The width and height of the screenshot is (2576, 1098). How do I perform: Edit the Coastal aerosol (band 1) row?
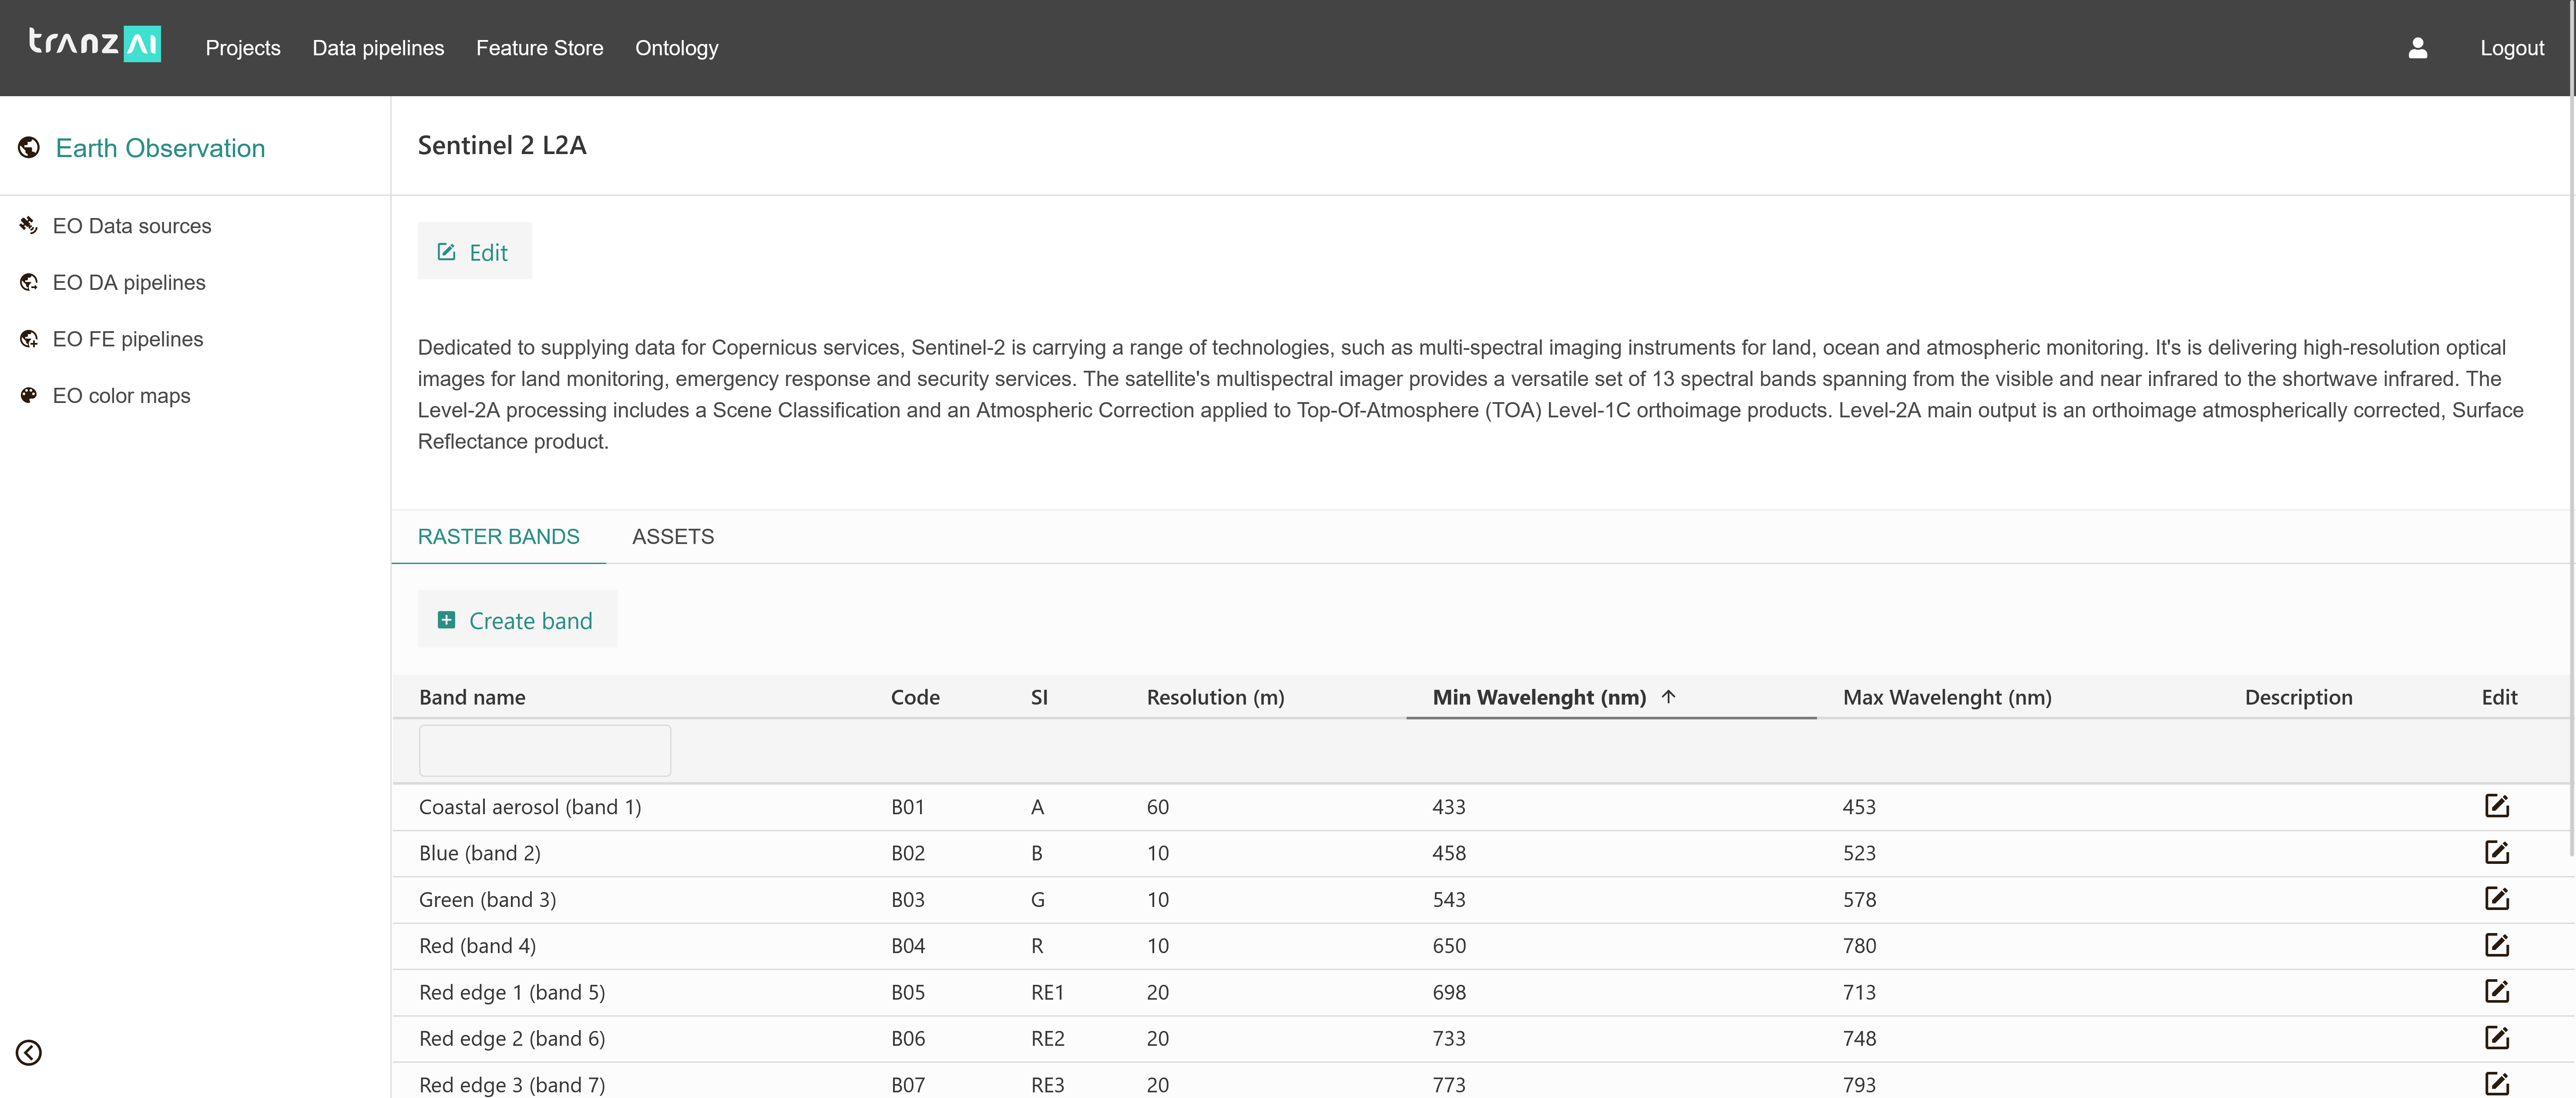pyautogui.click(x=2496, y=805)
